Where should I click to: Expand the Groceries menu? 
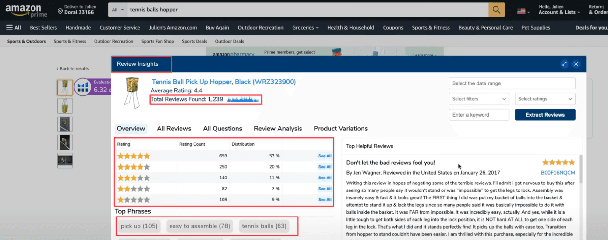[x=305, y=28]
